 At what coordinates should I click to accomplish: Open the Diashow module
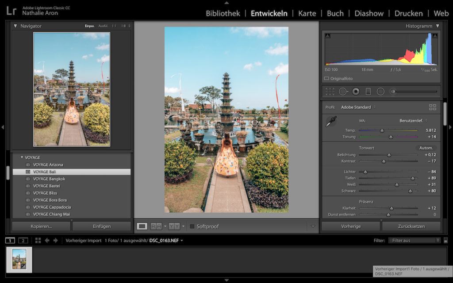click(369, 13)
